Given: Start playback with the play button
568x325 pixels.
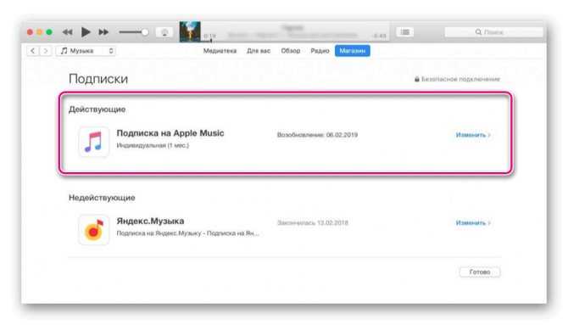Looking at the screenshot, I should coord(86,32).
